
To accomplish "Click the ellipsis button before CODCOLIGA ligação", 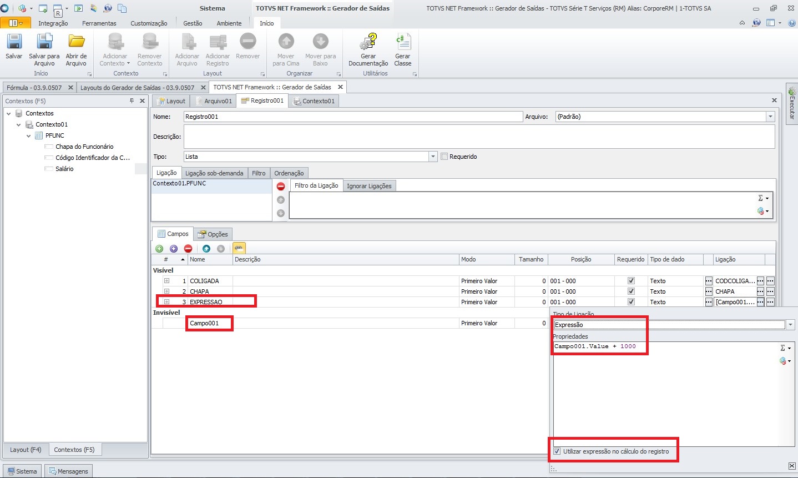I will point(709,281).
